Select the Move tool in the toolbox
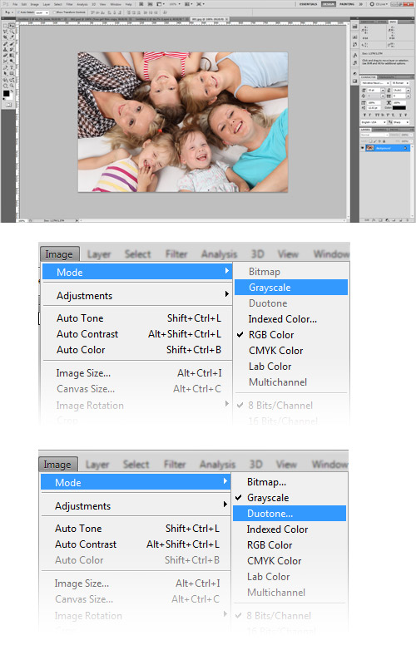This screenshot has height=650, width=416. point(12,26)
